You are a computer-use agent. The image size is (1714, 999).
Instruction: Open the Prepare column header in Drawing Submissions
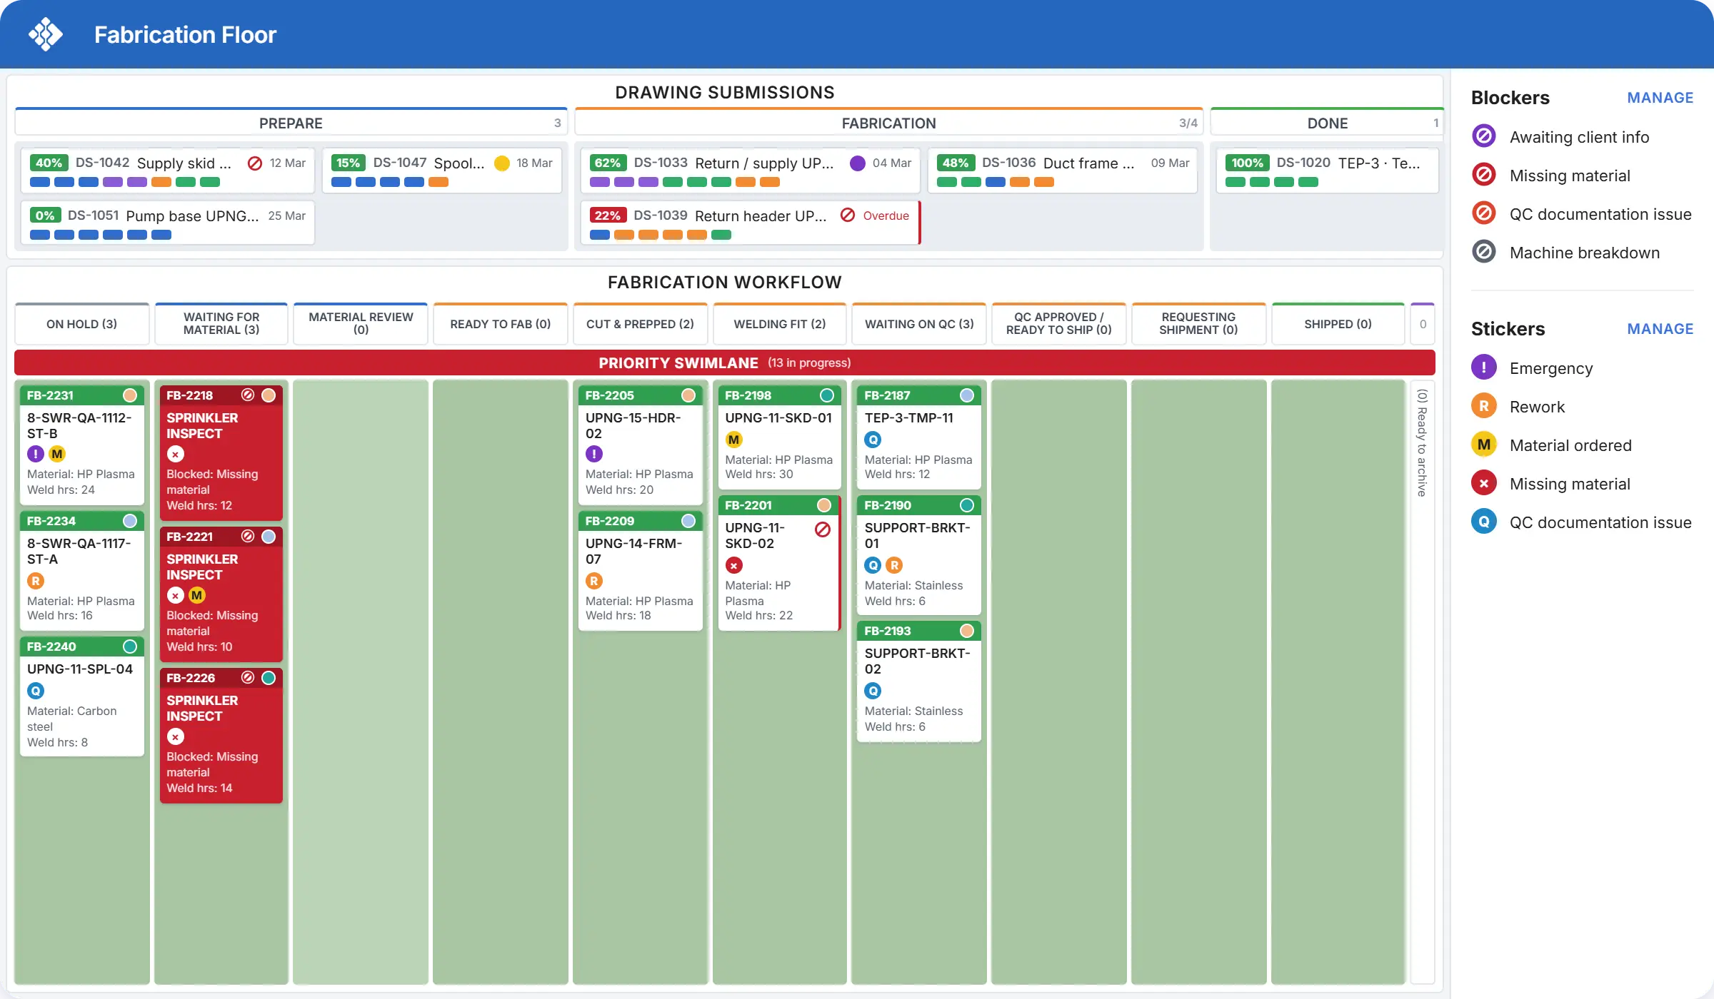tap(291, 123)
